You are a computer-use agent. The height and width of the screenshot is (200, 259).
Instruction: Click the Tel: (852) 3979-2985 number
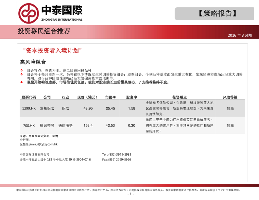(x=117, y=155)
